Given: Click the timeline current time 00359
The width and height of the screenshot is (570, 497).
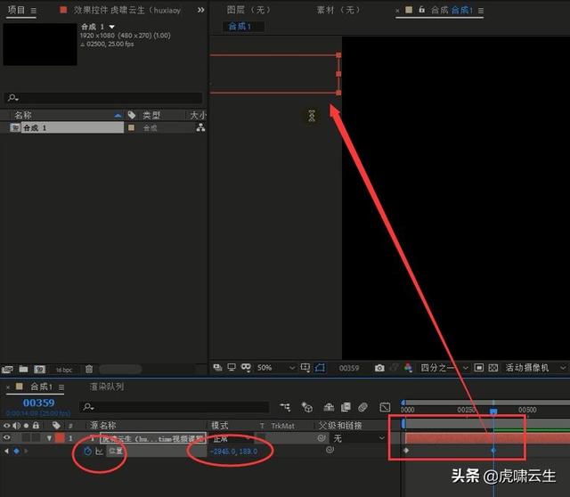Looking at the screenshot, I should 38,403.
